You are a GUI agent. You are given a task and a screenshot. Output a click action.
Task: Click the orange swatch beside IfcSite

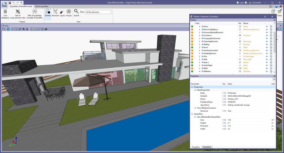tap(192, 56)
